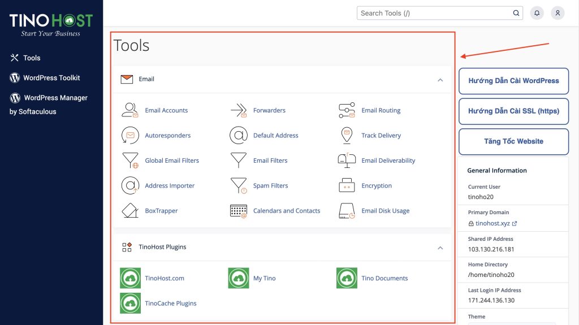Open WordPress Toolkit in the sidebar
579x325 pixels.
coord(45,77)
